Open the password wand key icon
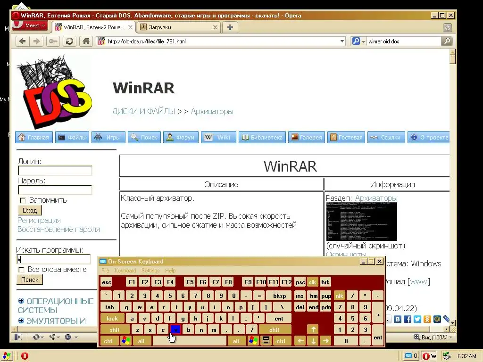This screenshot has width=483, height=362. (53, 41)
